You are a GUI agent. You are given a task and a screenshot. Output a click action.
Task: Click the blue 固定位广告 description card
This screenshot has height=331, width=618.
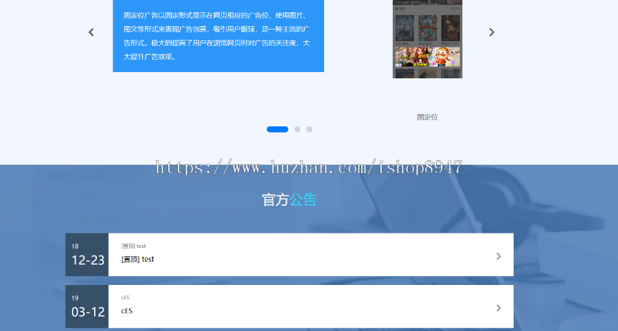point(218,36)
